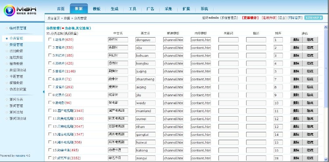Tick the checkbox for category 8 (23)
The width and height of the screenshot is (329, 162).
(50, 94)
